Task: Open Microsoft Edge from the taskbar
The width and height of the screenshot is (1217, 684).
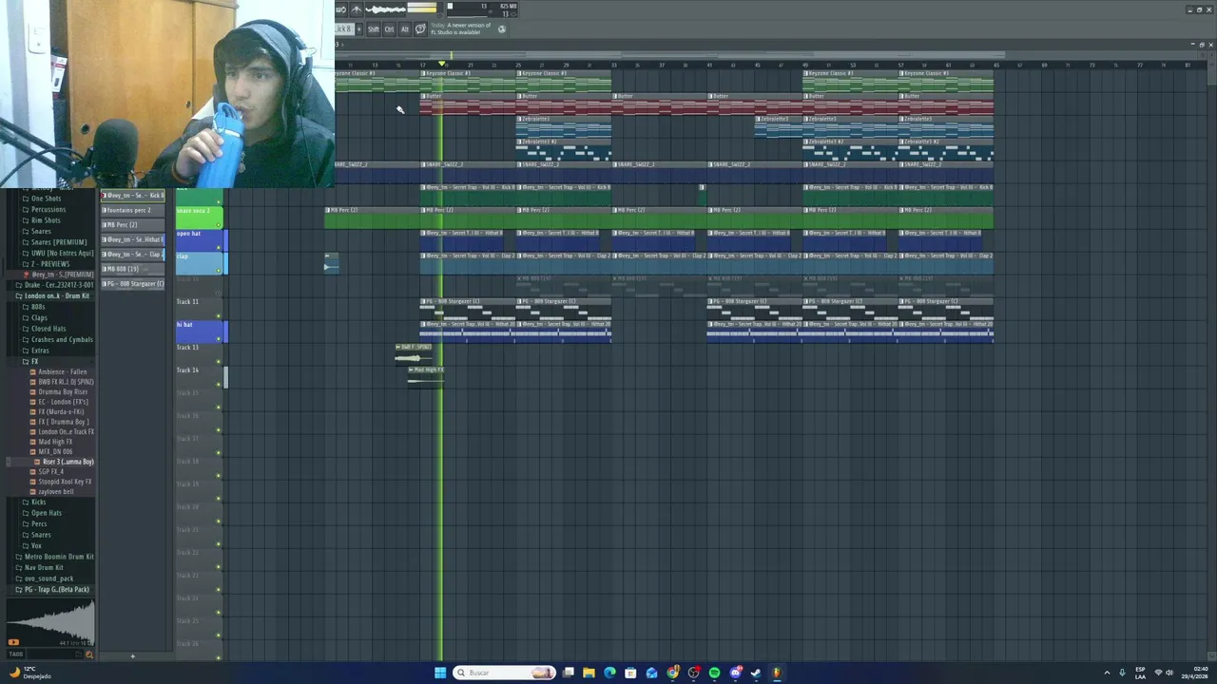Action: point(609,673)
